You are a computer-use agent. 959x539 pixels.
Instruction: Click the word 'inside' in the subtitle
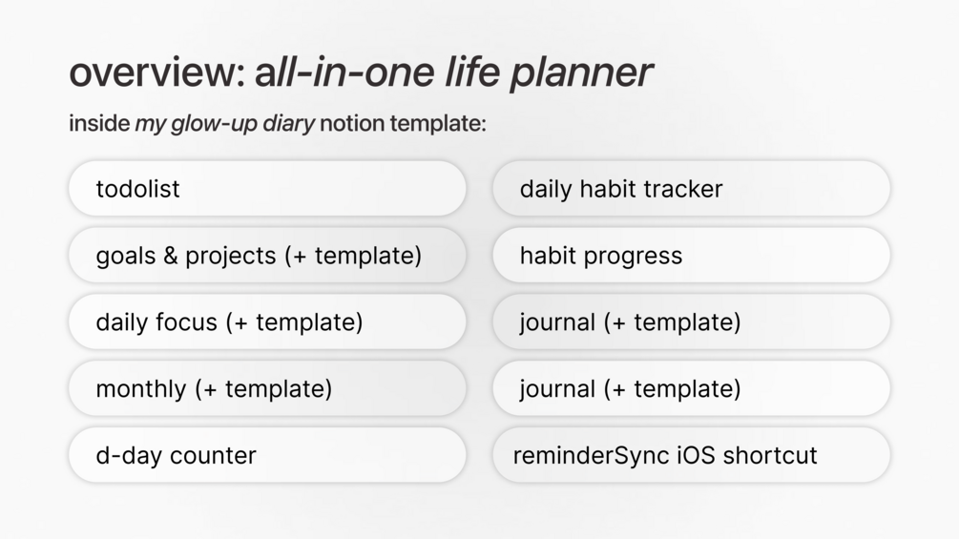(98, 124)
